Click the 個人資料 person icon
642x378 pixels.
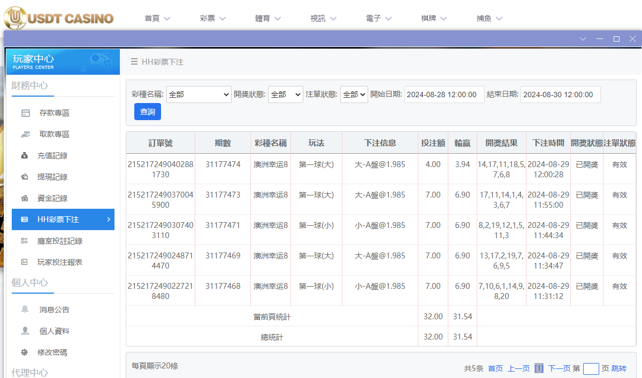(25, 330)
